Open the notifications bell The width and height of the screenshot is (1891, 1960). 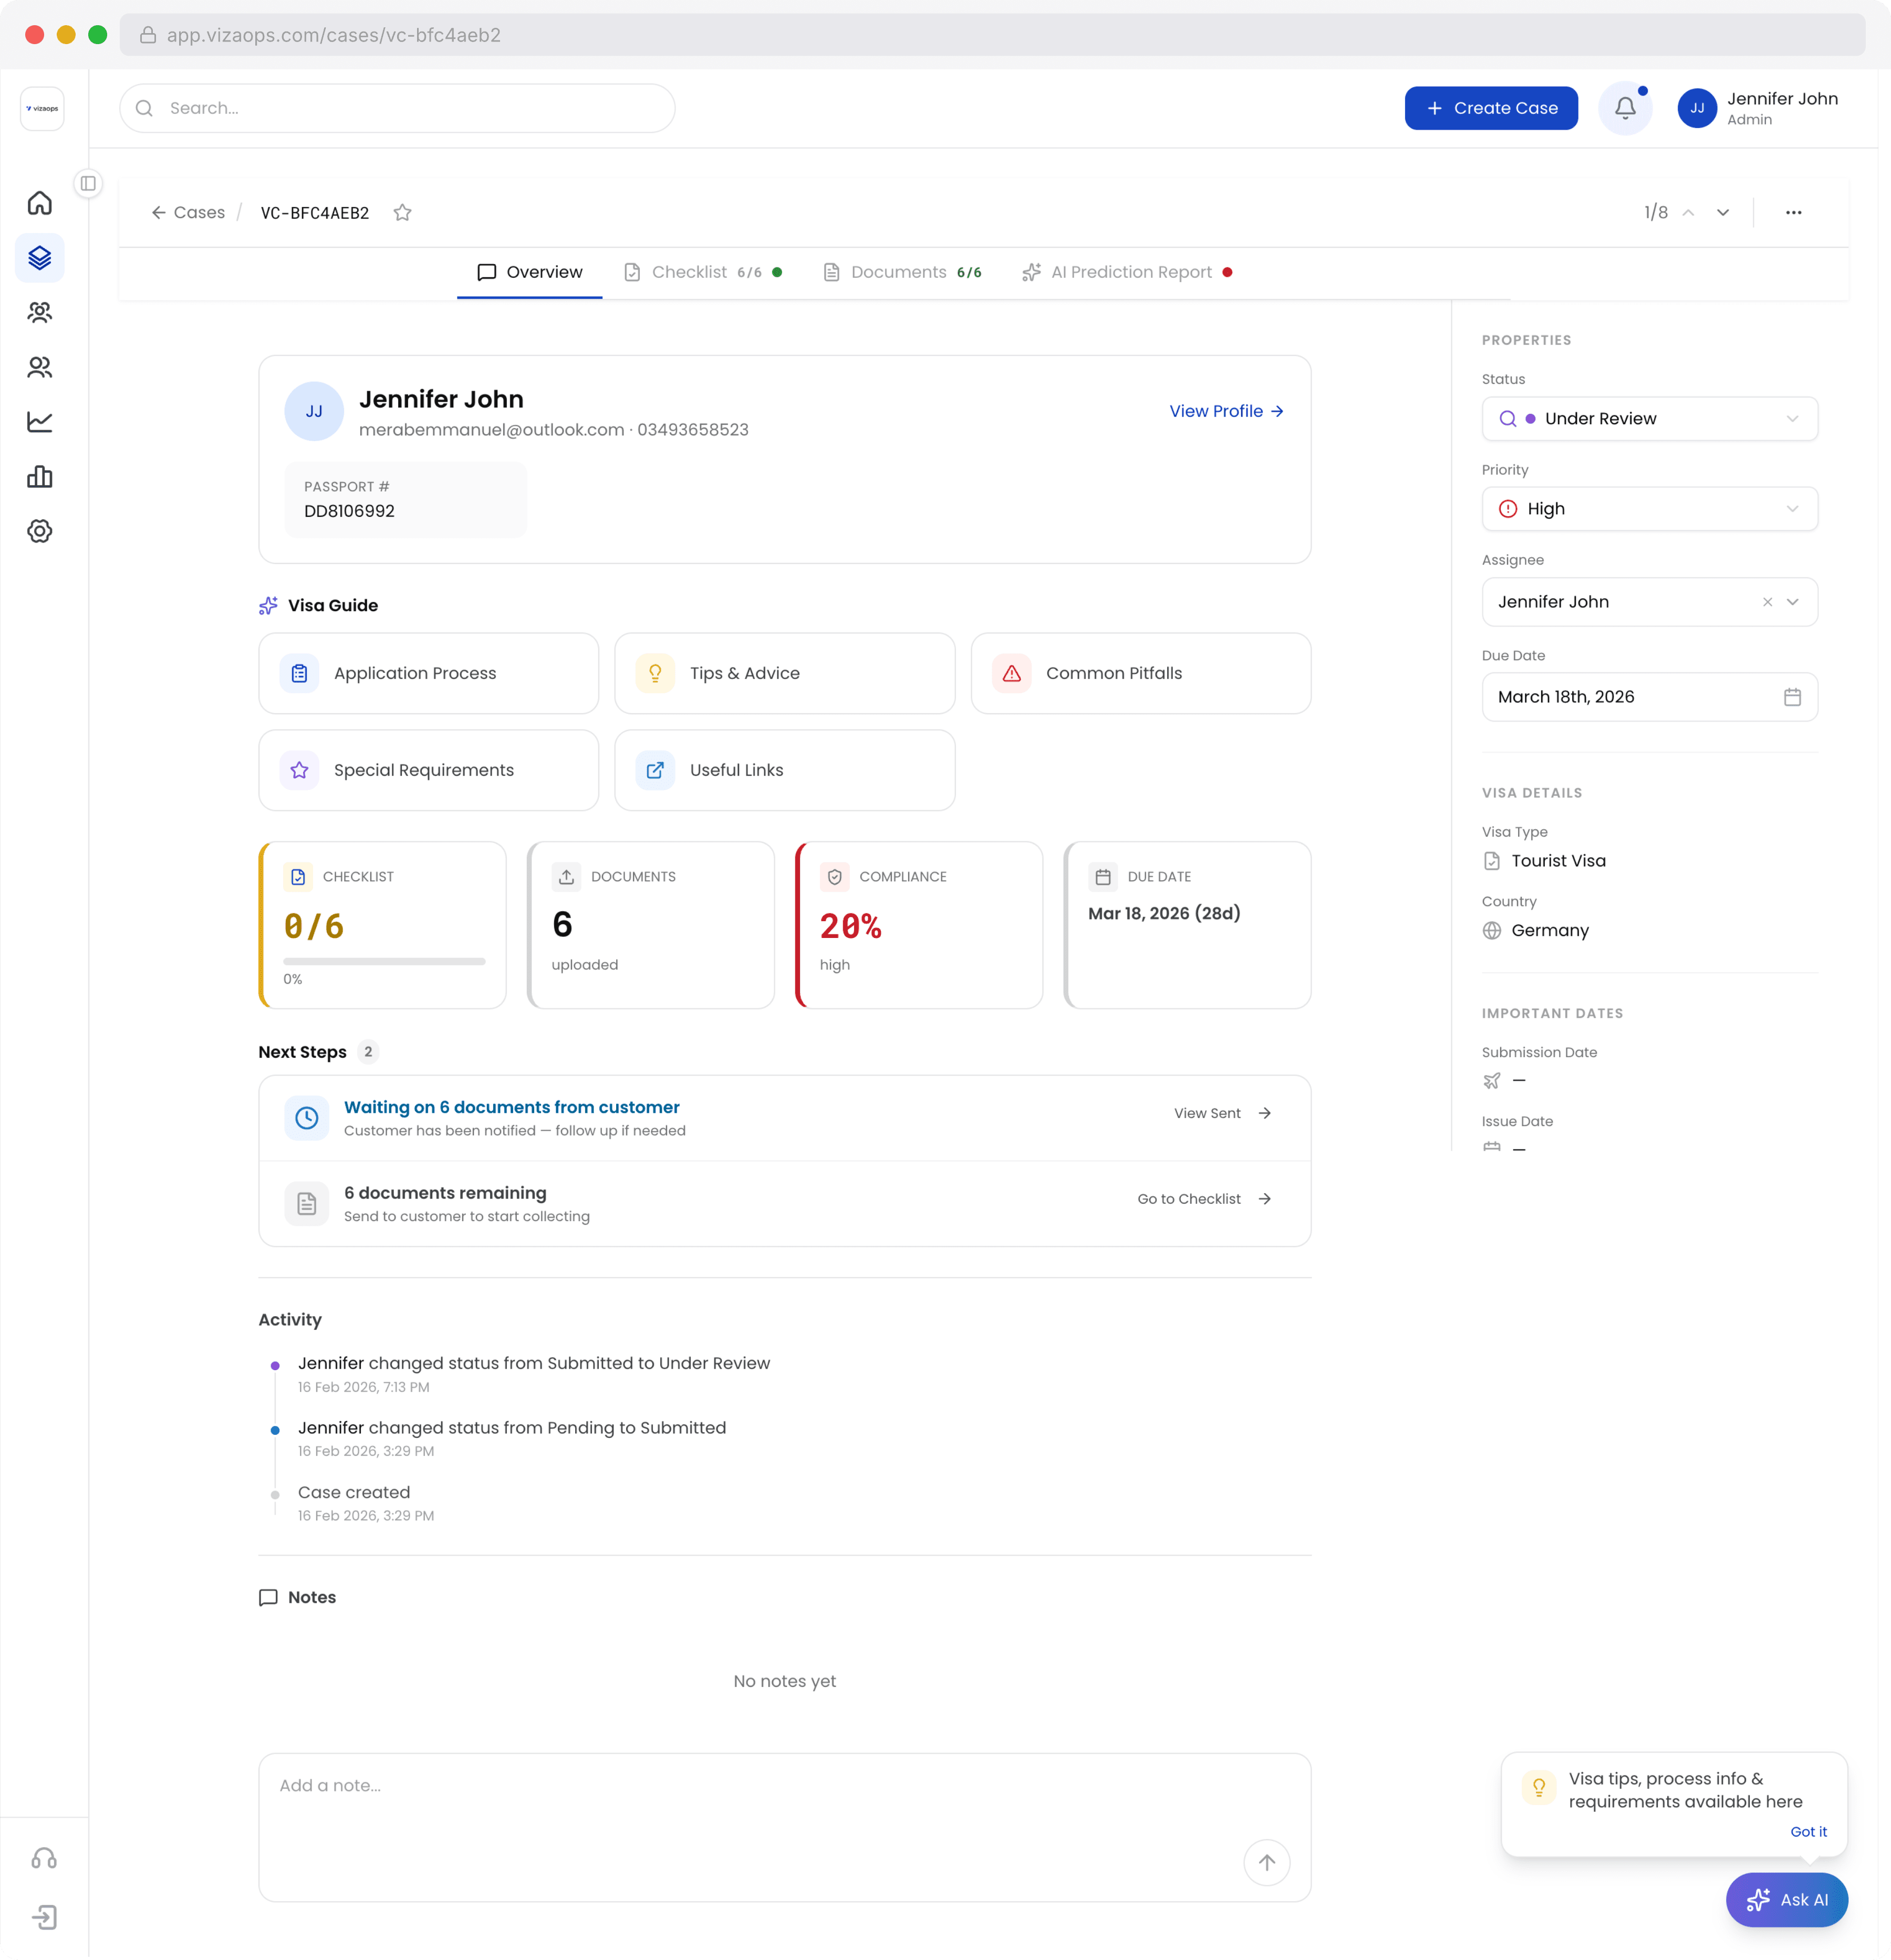[1625, 108]
